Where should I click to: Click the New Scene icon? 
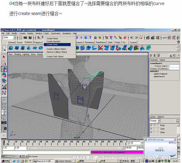(x=21, y=38)
